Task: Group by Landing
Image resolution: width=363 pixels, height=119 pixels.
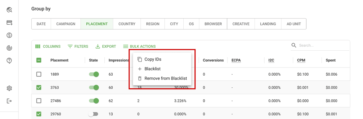Action: coord(268,24)
